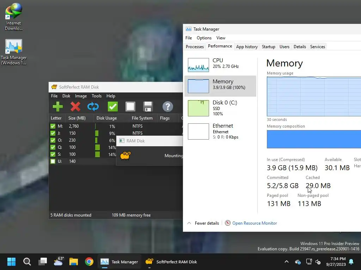
Task: Launch Google Chrome from taskbar
Action: click(89, 262)
